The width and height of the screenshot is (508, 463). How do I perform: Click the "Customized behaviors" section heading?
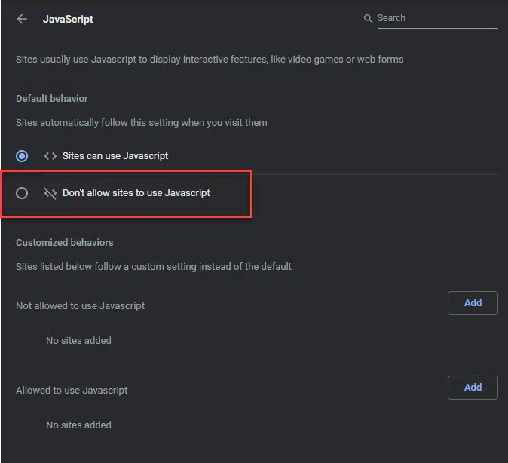pyautogui.click(x=65, y=243)
